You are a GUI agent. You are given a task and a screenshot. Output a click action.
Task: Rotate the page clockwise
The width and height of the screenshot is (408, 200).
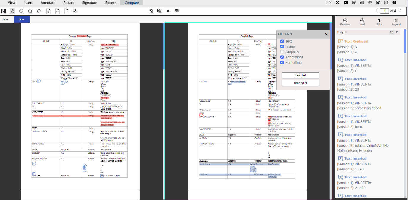pyautogui.click(x=39, y=11)
